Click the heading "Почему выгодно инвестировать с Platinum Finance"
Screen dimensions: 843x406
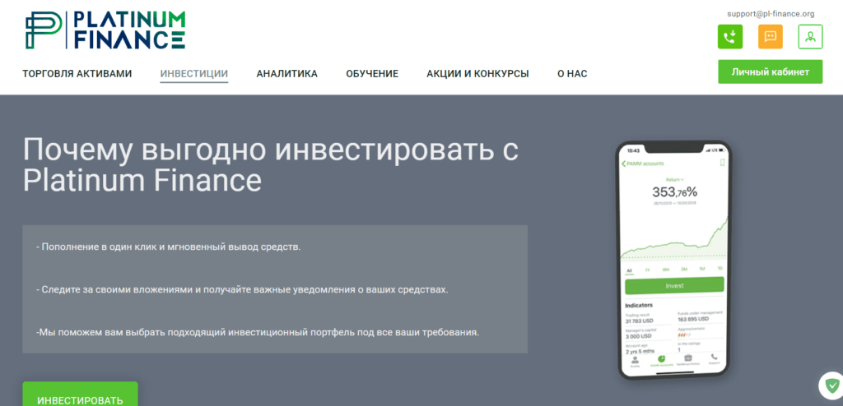270,165
